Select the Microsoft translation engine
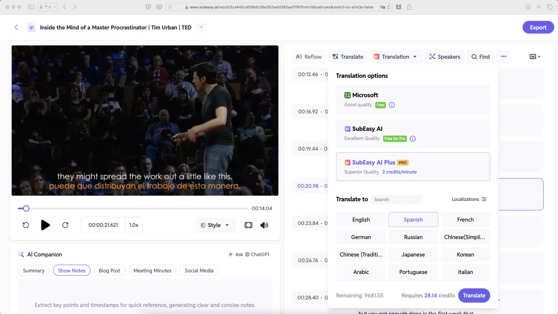 pyautogui.click(x=413, y=99)
